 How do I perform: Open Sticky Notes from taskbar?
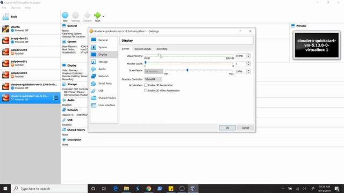[171, 189]
